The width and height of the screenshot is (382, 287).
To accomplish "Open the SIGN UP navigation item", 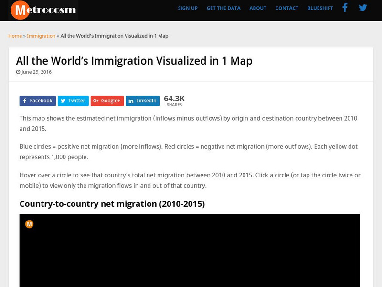I will click(188, 8).
